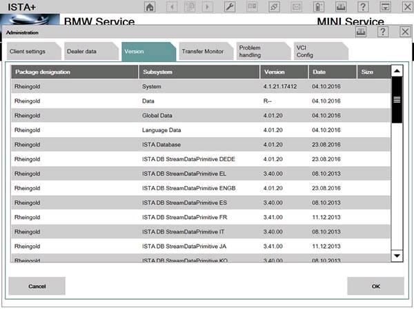Click the display layout icon in toolbar
The image size is (414, 310).
252,7
